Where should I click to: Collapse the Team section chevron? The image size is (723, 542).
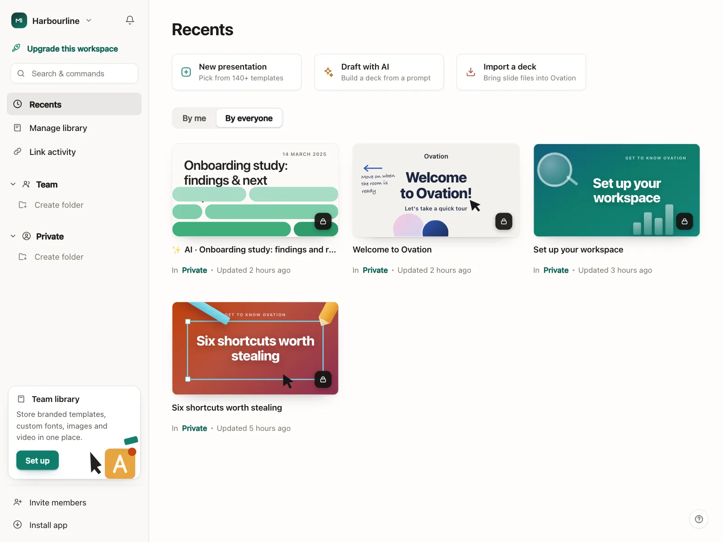coord(13,184)
